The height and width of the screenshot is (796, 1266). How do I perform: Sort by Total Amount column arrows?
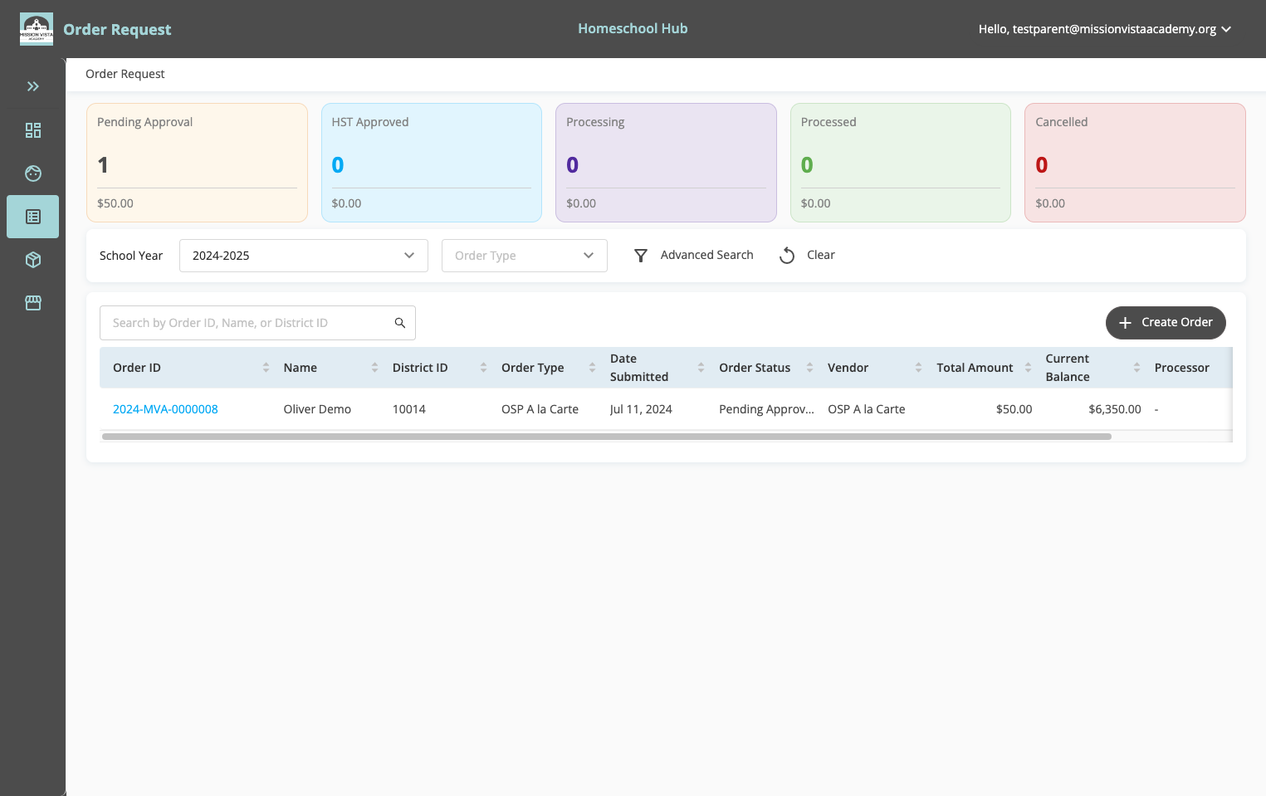click(x=1028, y=368)
